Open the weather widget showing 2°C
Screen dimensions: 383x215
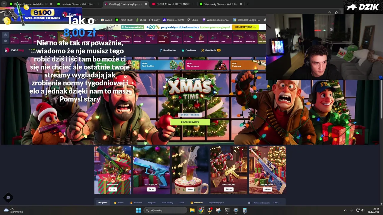click(x=13, y=210)
